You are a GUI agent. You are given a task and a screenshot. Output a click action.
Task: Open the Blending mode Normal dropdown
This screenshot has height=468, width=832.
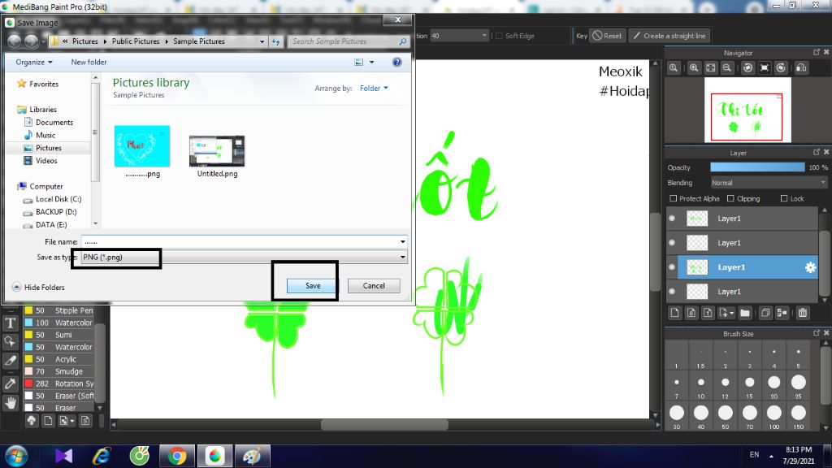(769, 183)
